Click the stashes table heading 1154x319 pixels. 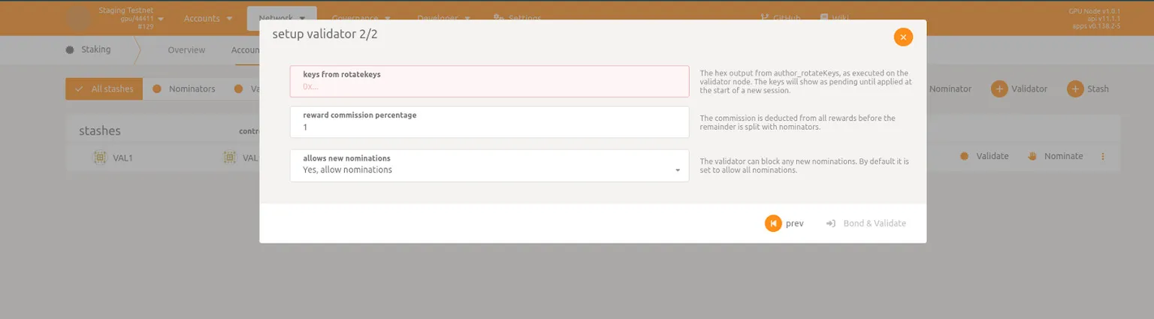click(x=100, y=131)
